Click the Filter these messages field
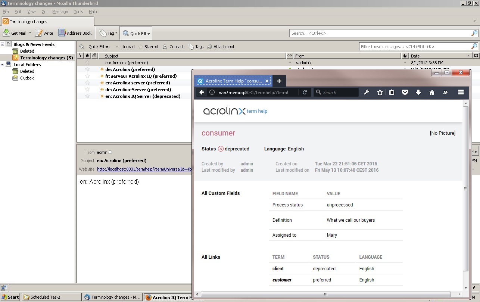 418,47
